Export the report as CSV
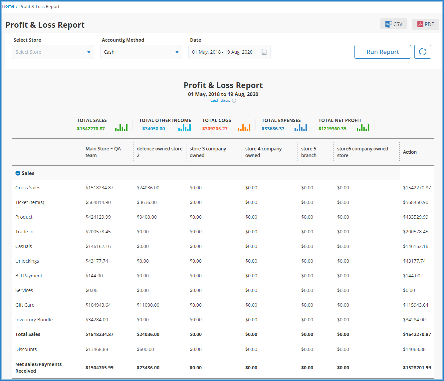Screen dimensions: 444x381 point(394,24)
